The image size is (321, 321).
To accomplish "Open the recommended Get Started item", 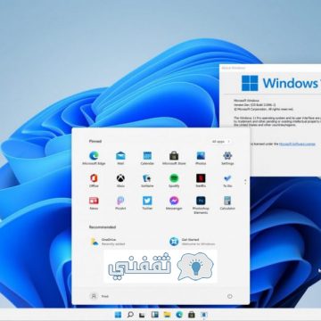I will 192,242.
